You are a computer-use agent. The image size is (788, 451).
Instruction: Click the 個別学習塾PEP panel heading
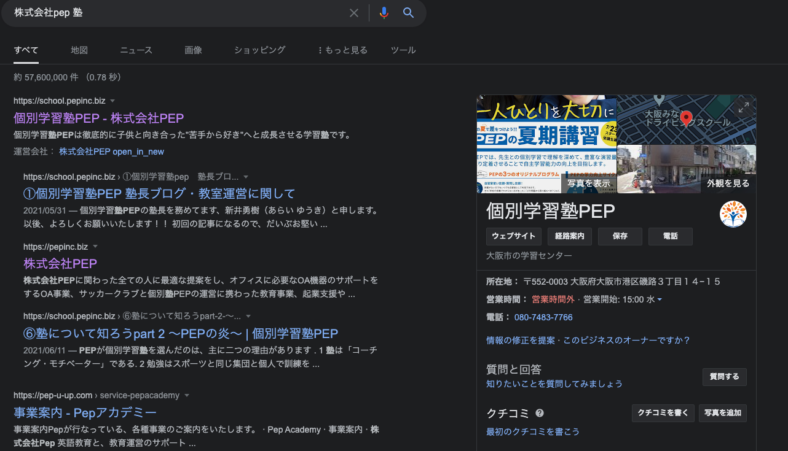(x=550, y=210)
